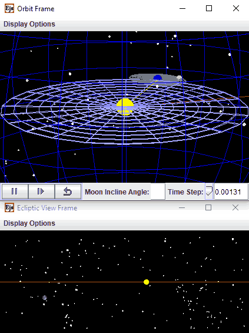The width and height of the screenshot is (249, 333).
Task: Select the gray Moon beside the Earth
Action: pyautogui.click(x=179, y=78)
